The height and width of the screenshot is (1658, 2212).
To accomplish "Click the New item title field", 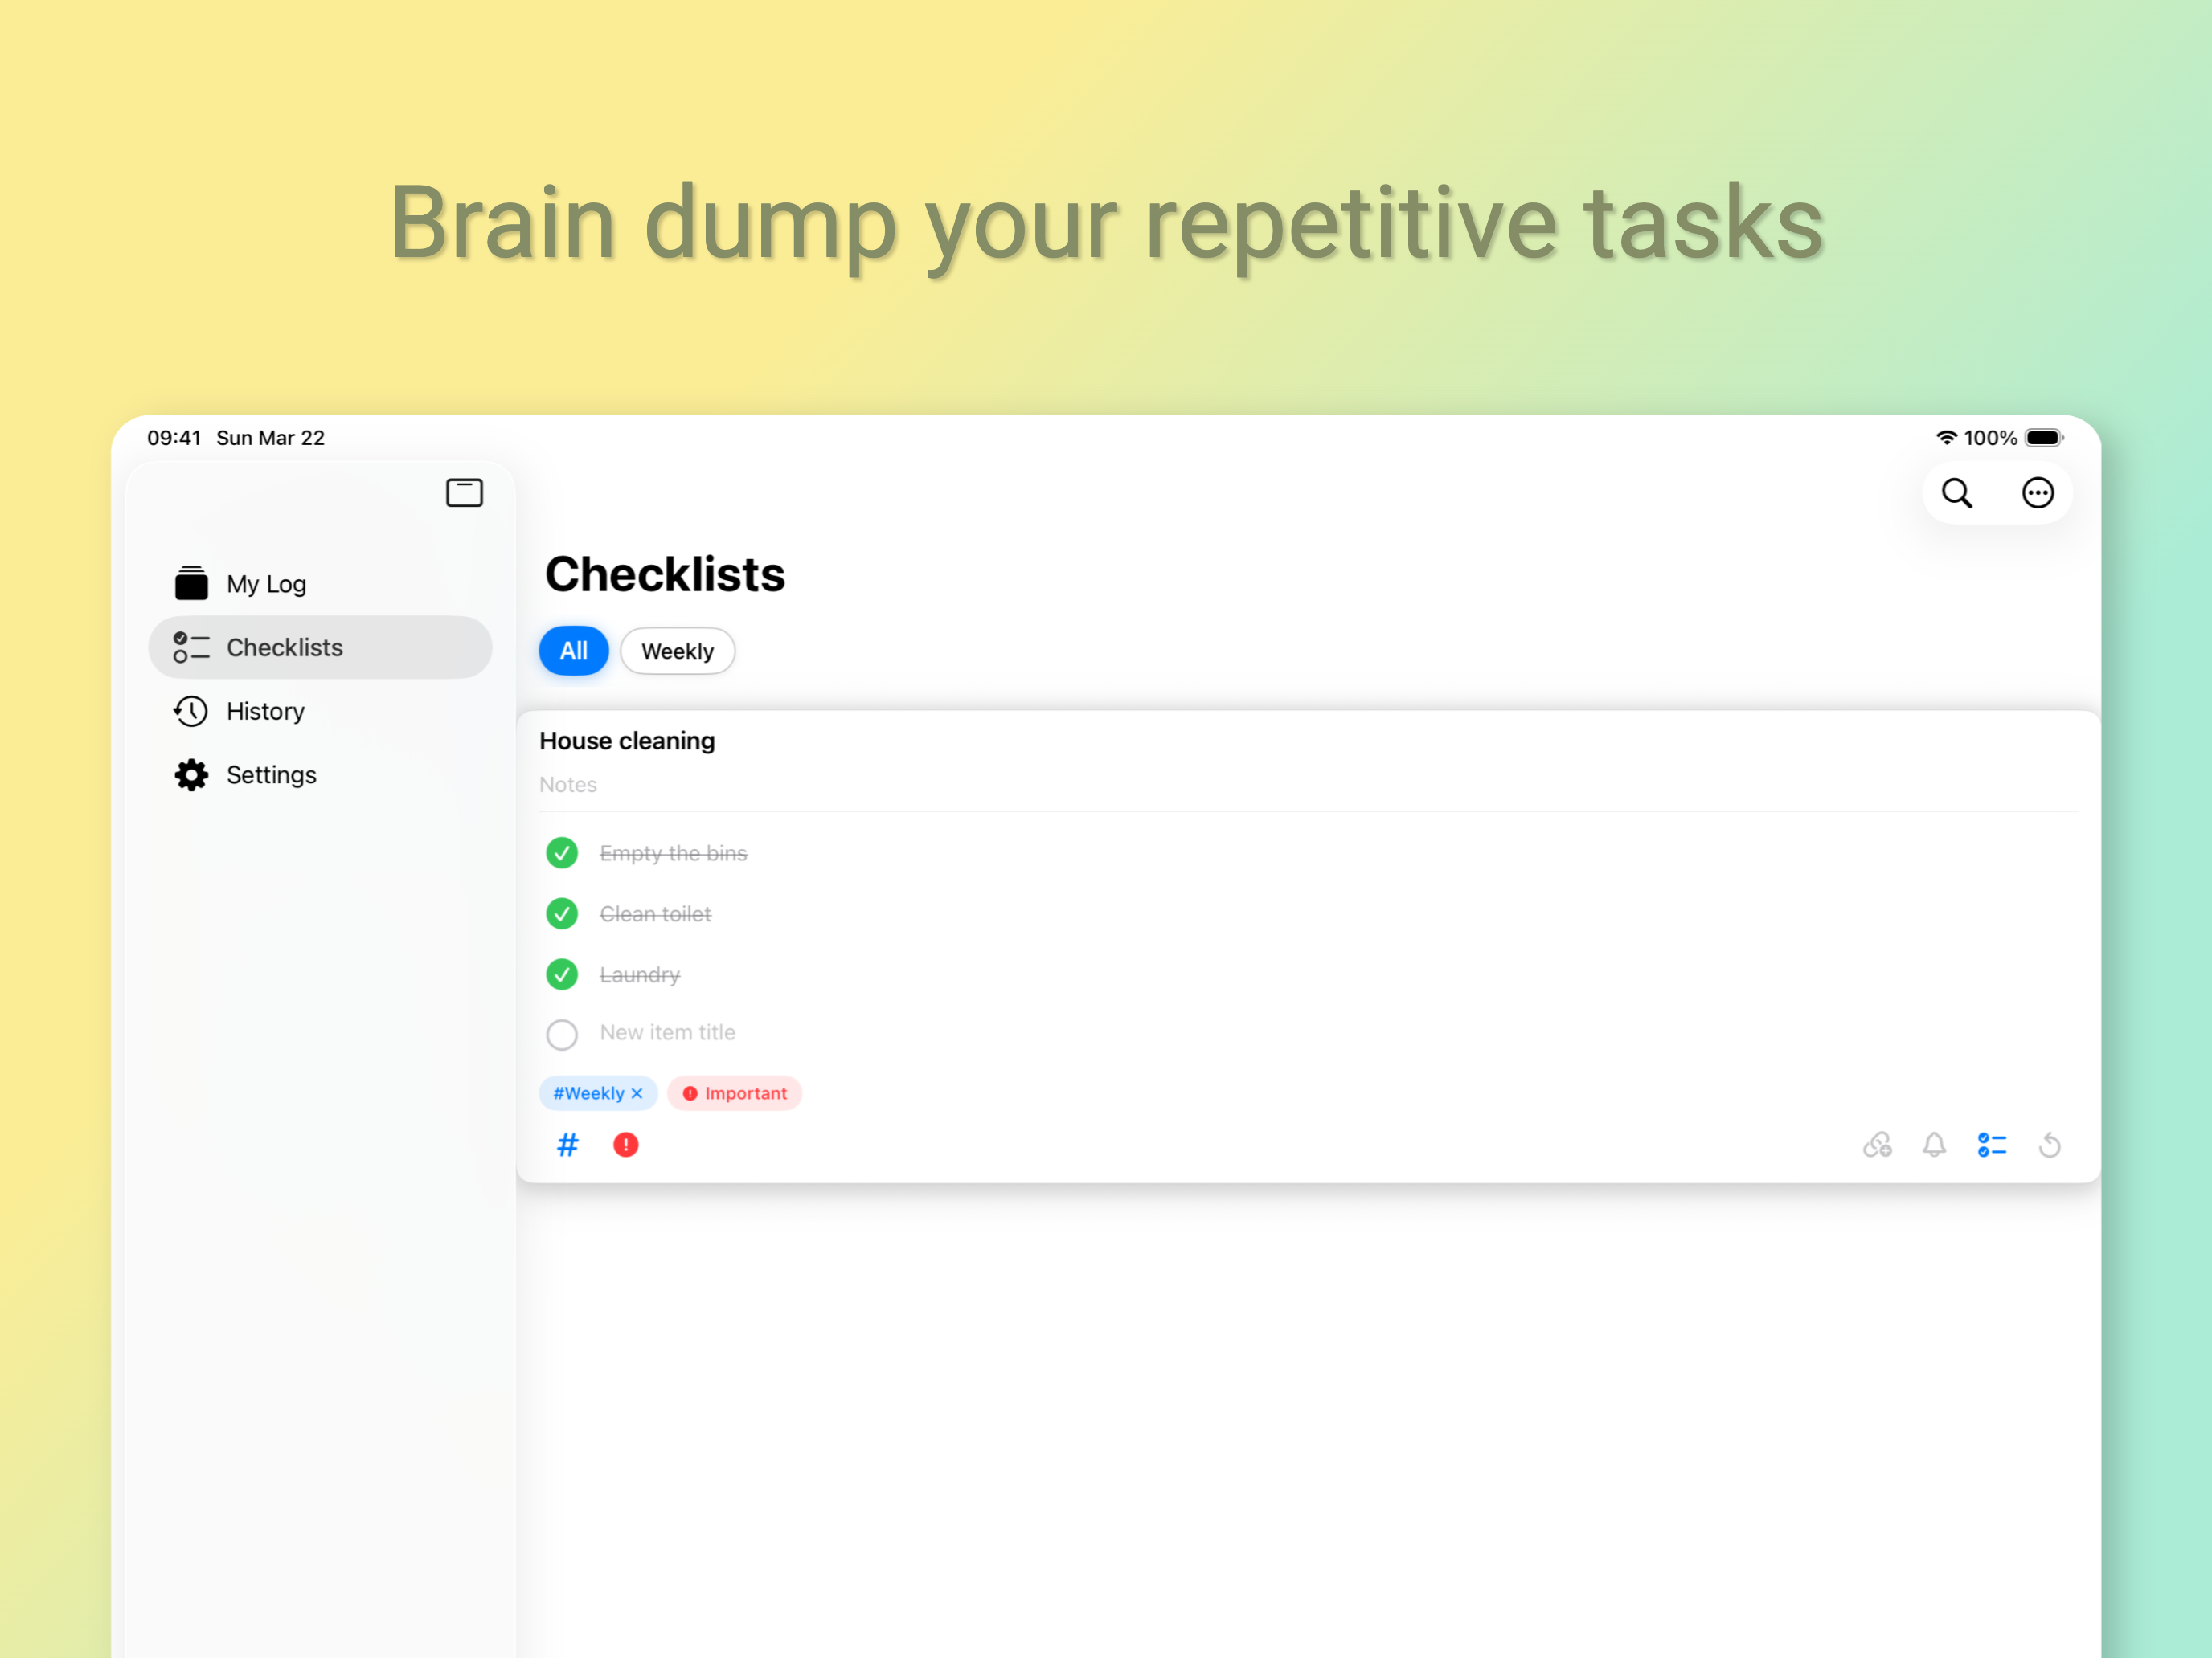I will point(668,1033).
